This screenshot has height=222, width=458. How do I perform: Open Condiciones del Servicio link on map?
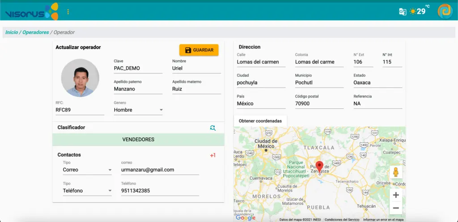tap(342, 220)
